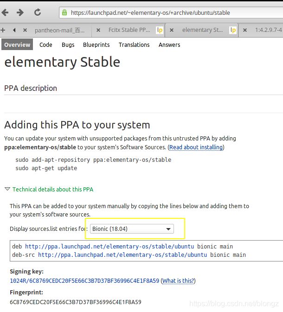Click the green padlock security icon
This screenshot has width=283, height=312.
pyautogui.click(x=64, y=13)
